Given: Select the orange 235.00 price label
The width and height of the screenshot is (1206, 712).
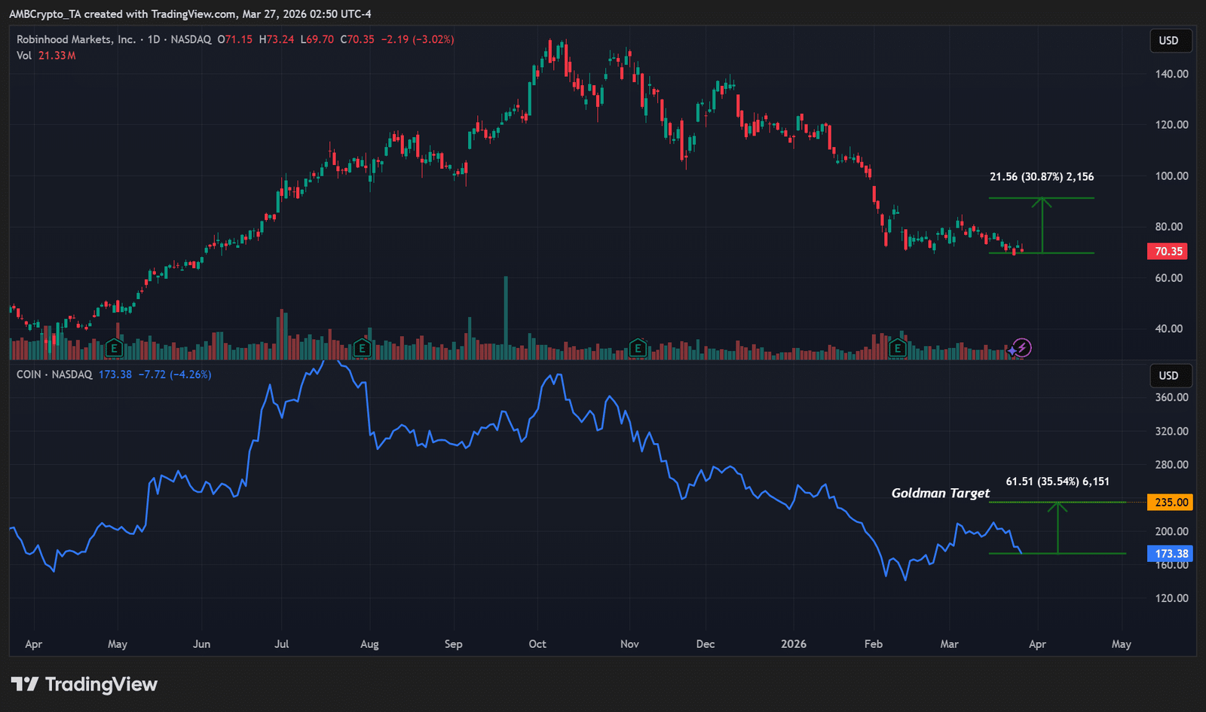Looking at the screenshot, I should pyautogui.click(x=1171, y=503).
